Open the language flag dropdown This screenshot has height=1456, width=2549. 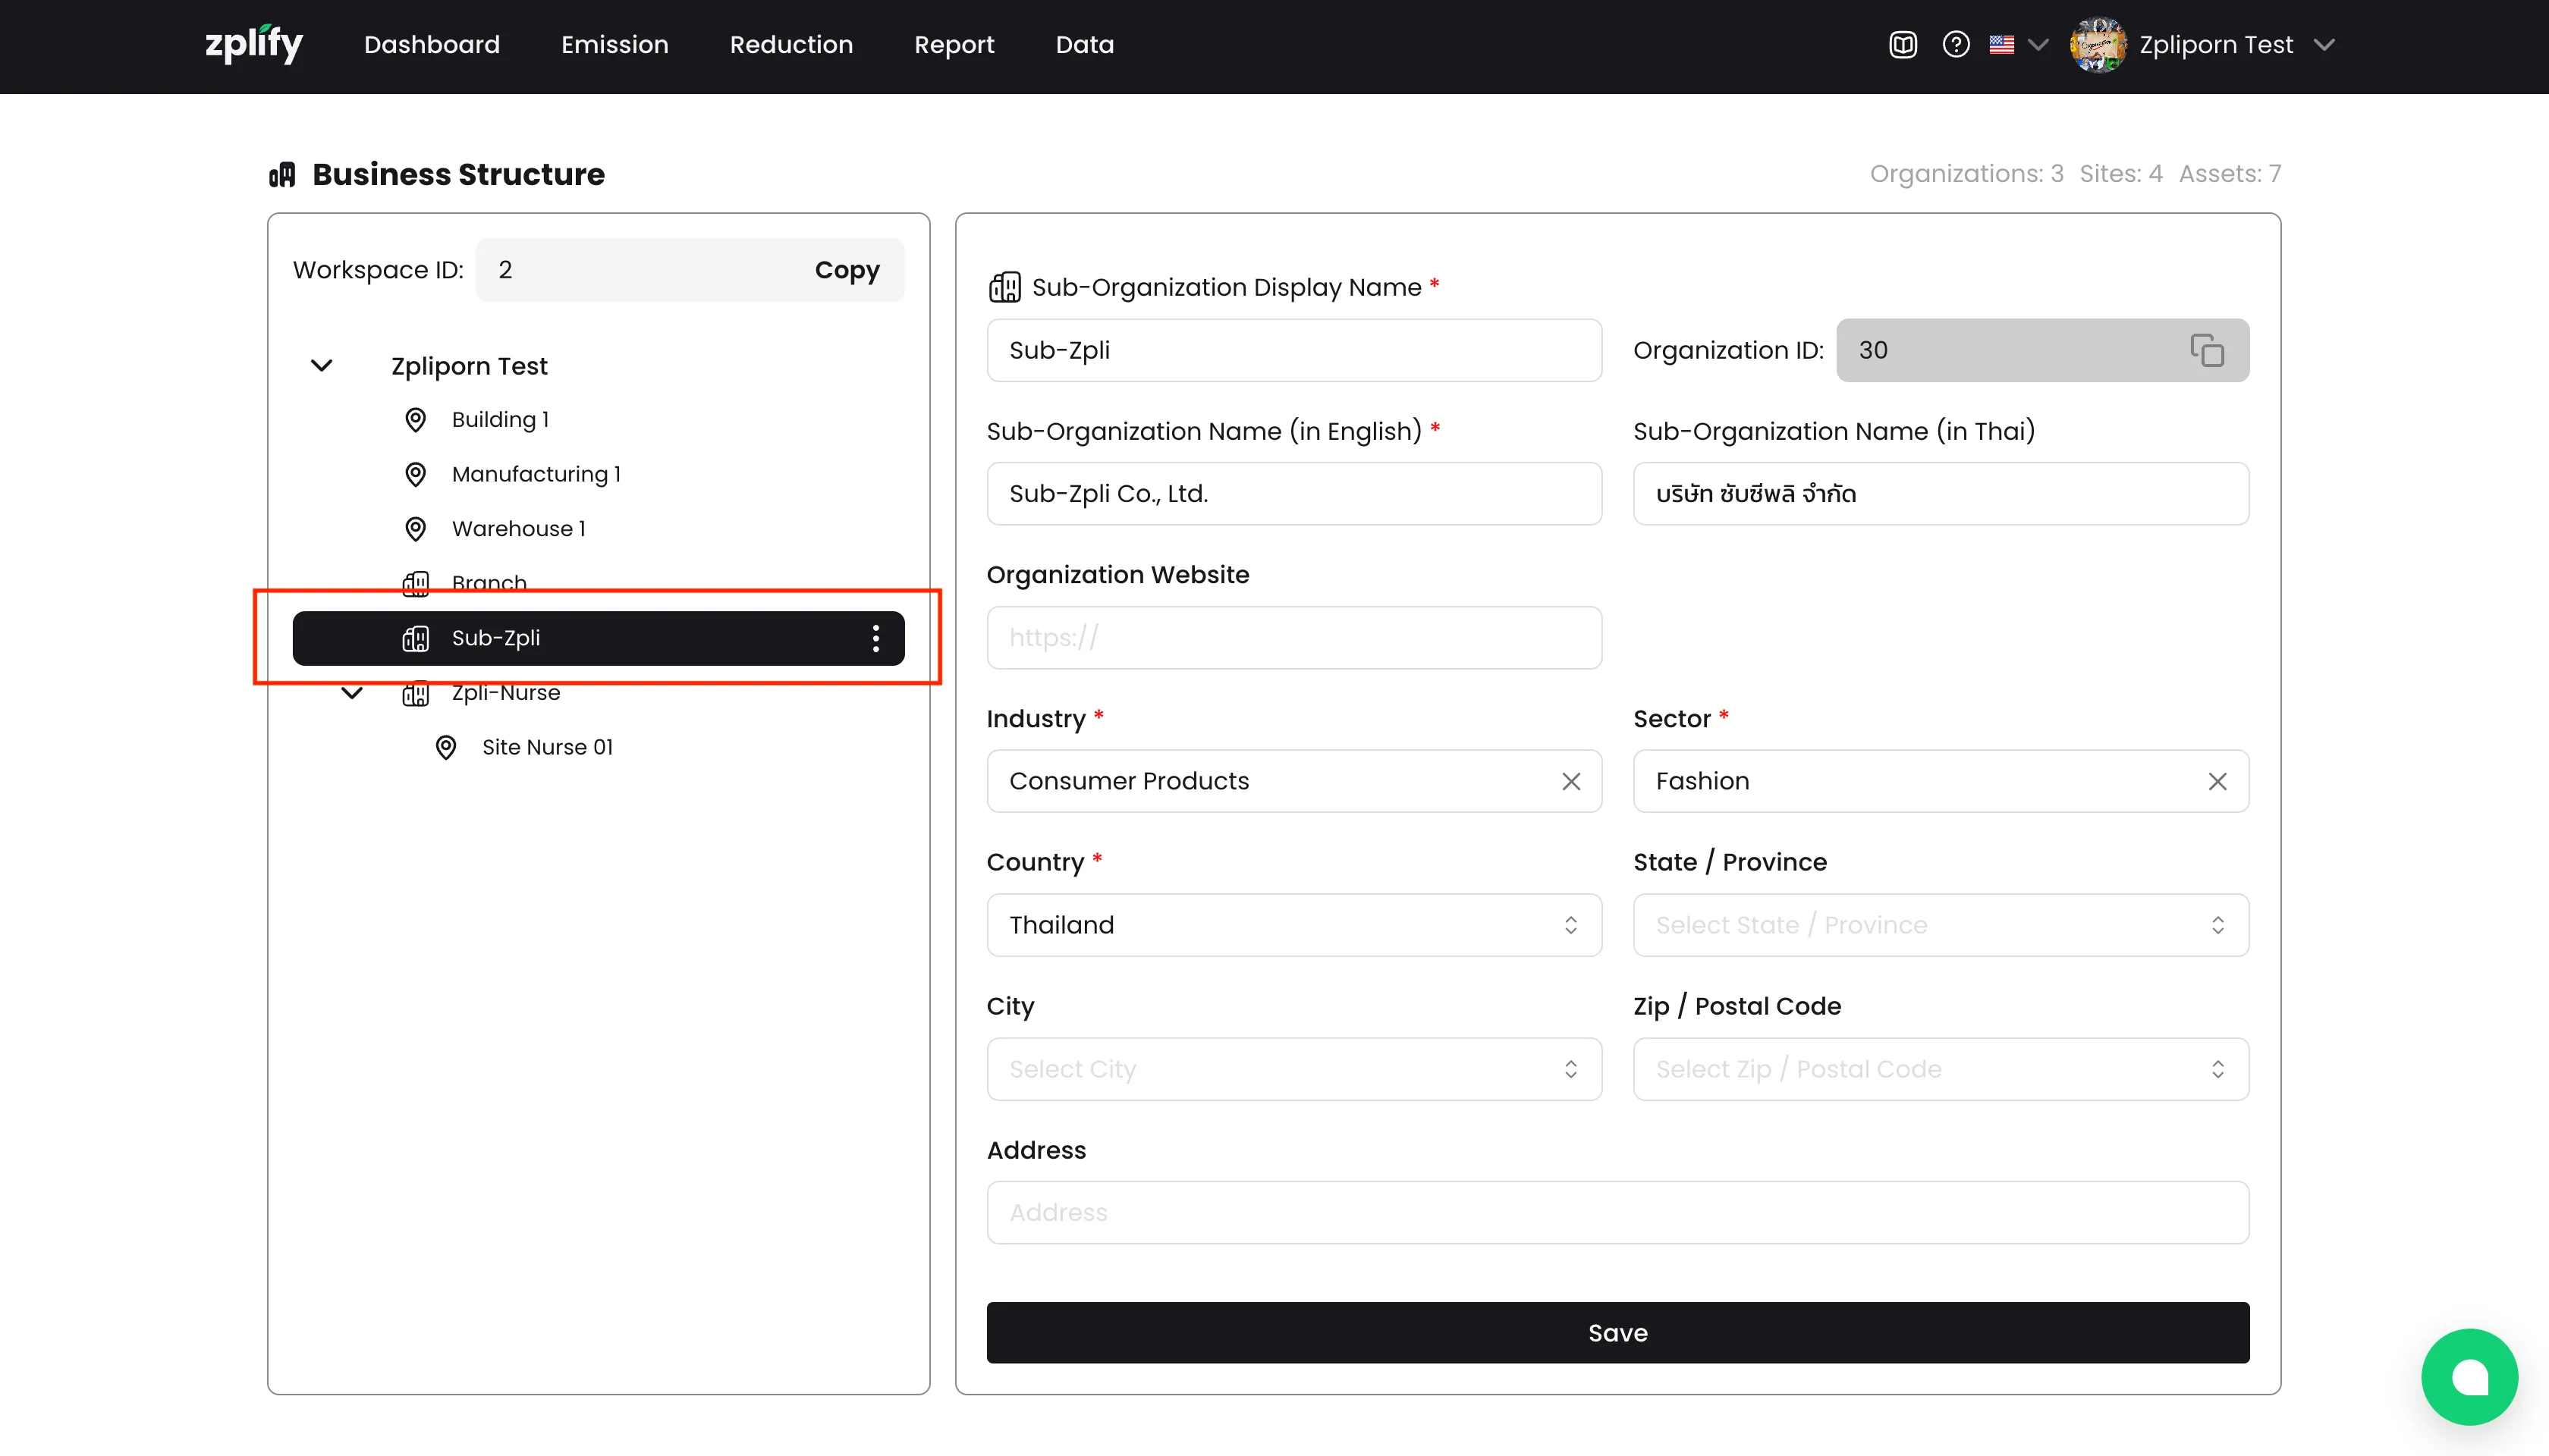2018,45
